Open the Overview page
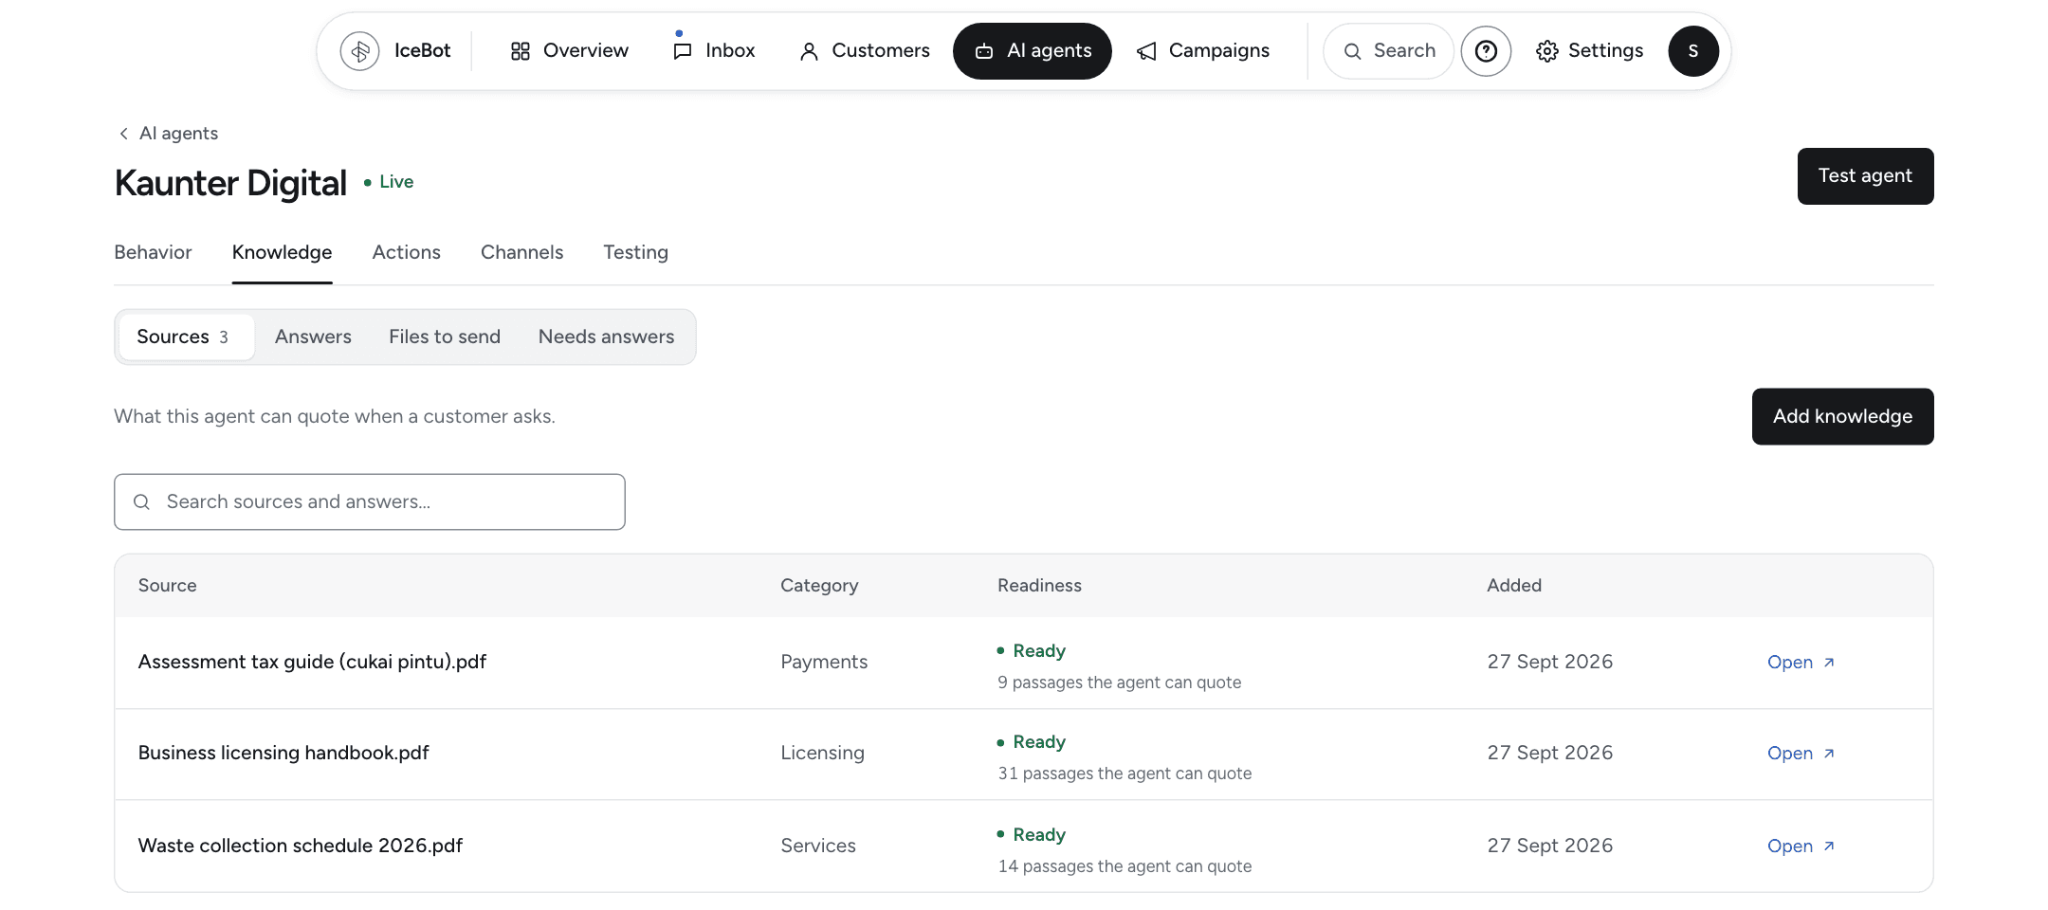 (569, 51)
